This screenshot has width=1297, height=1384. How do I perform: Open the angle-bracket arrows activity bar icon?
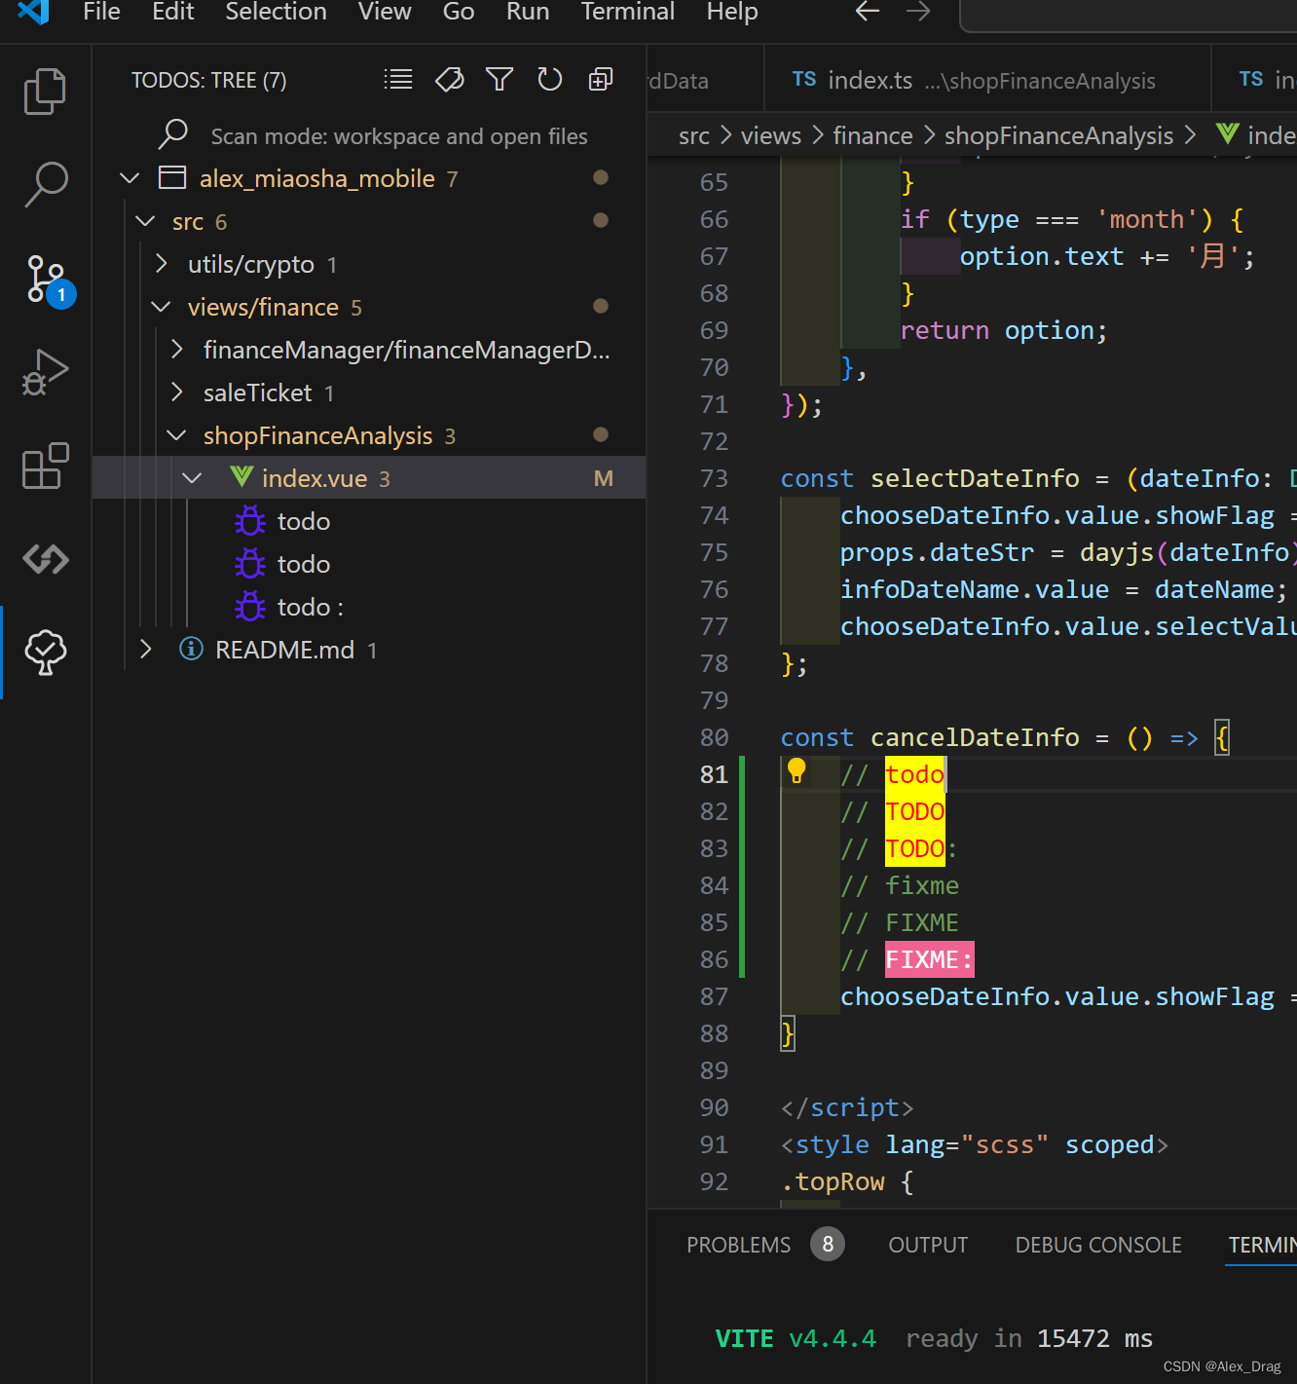pyautogui.click(x=45, y=559)
